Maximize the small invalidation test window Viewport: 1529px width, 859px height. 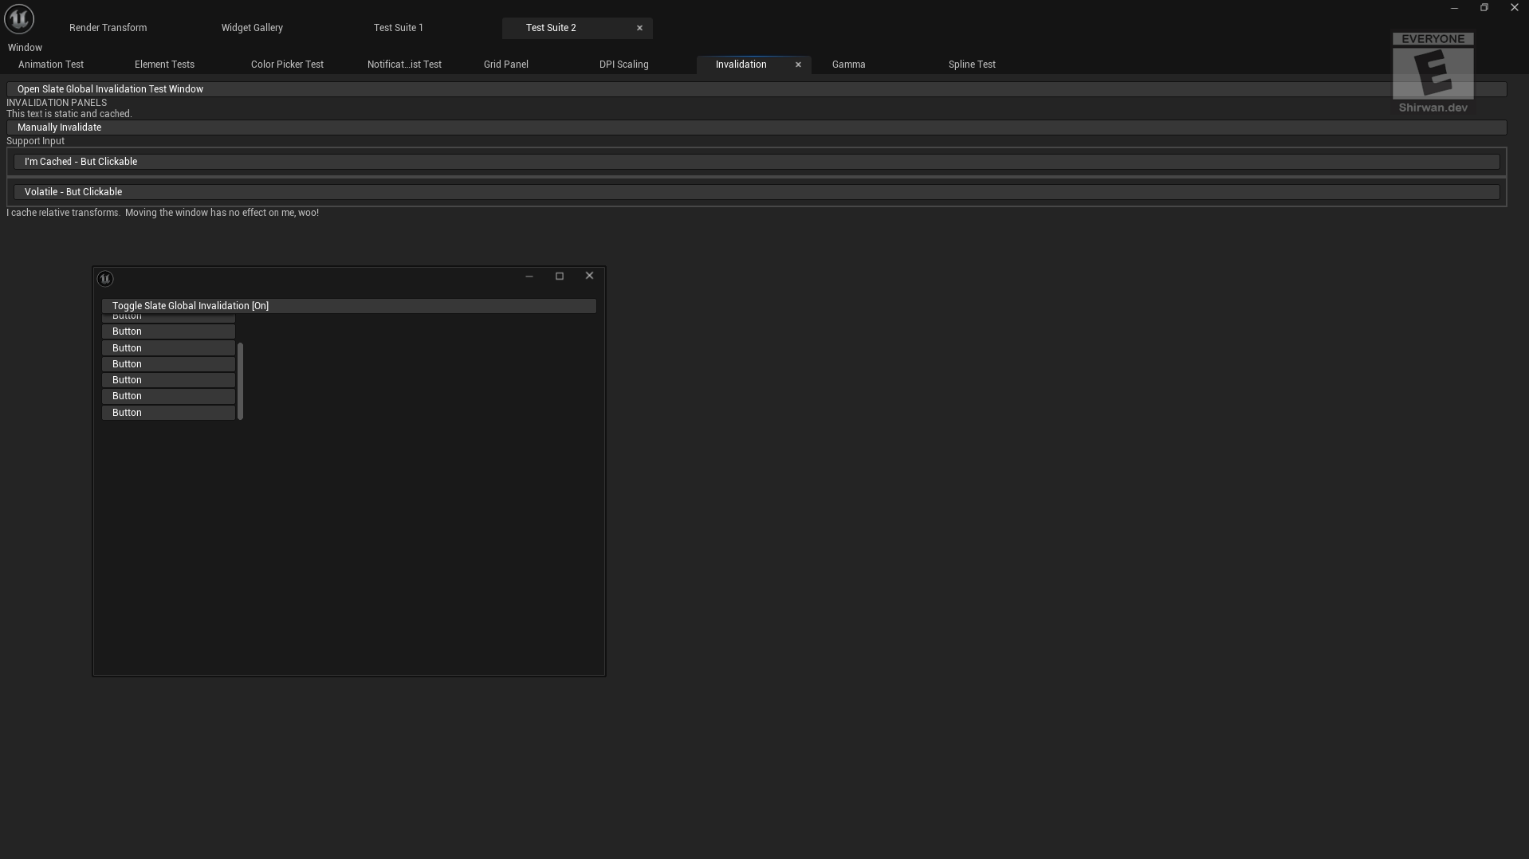tap(560, 277)
